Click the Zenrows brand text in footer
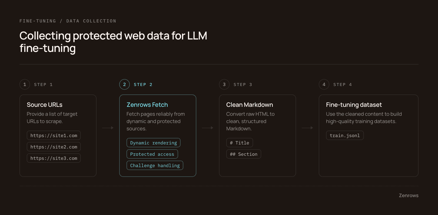Screen dimensions: 438x215 coord(409,196)
